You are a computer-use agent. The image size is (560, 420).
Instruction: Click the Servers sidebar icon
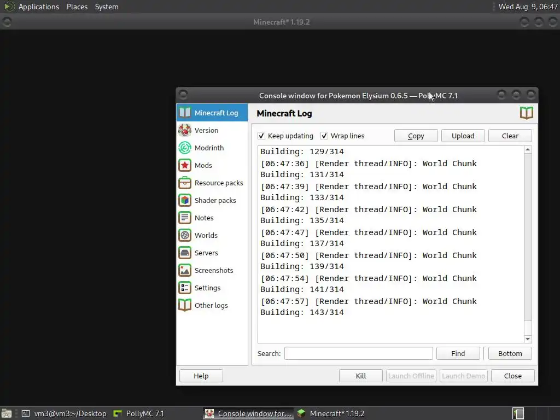185,253
